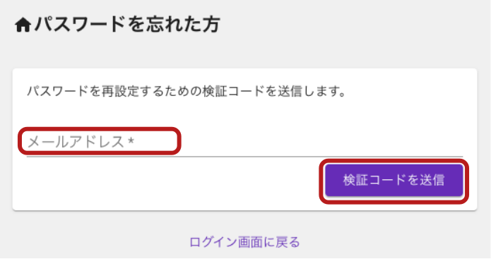Viewport: 491px width, 259px height.
Task: Click the home icon beside the title
Action: (23, 25)
